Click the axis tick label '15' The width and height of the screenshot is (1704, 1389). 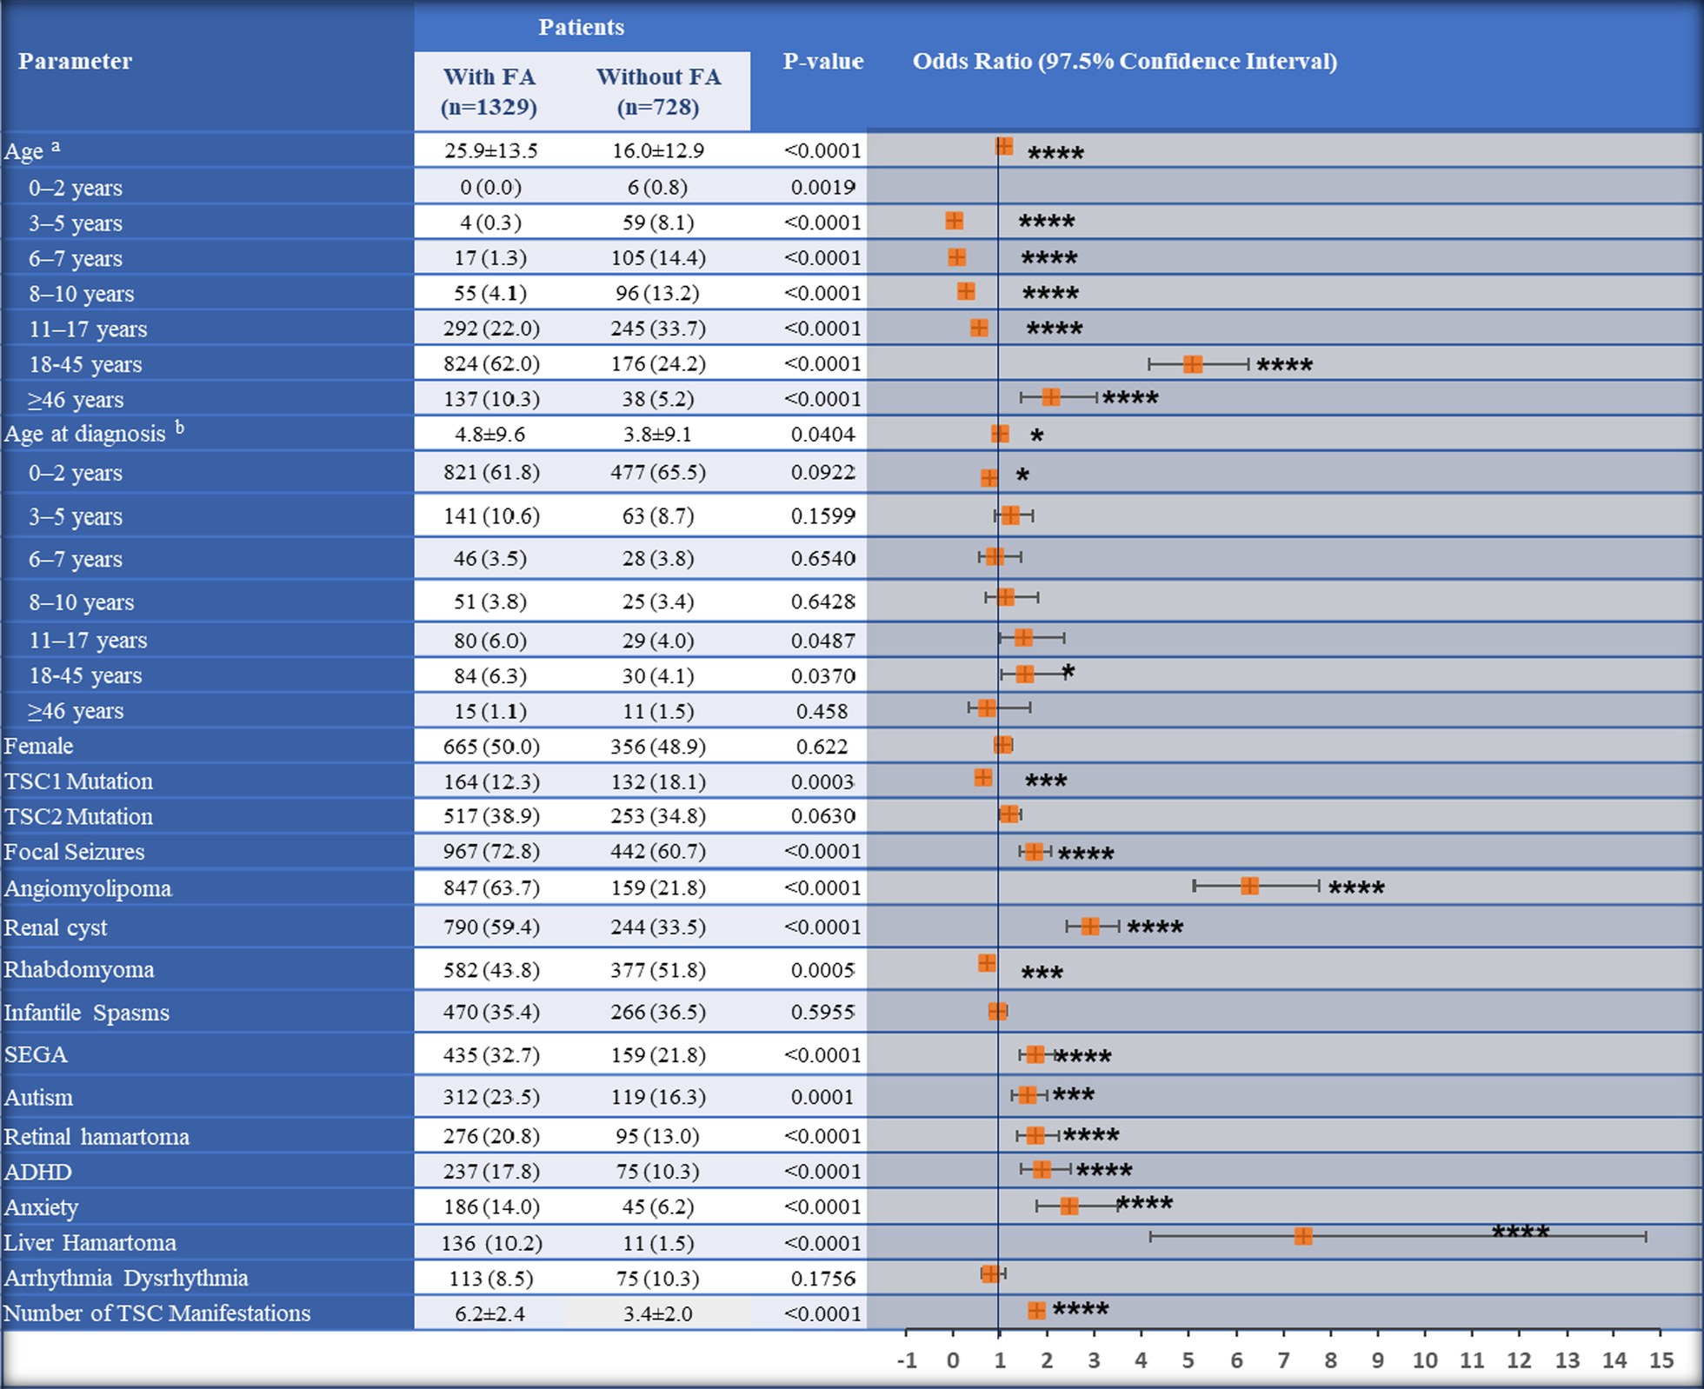[1661, 1360]
